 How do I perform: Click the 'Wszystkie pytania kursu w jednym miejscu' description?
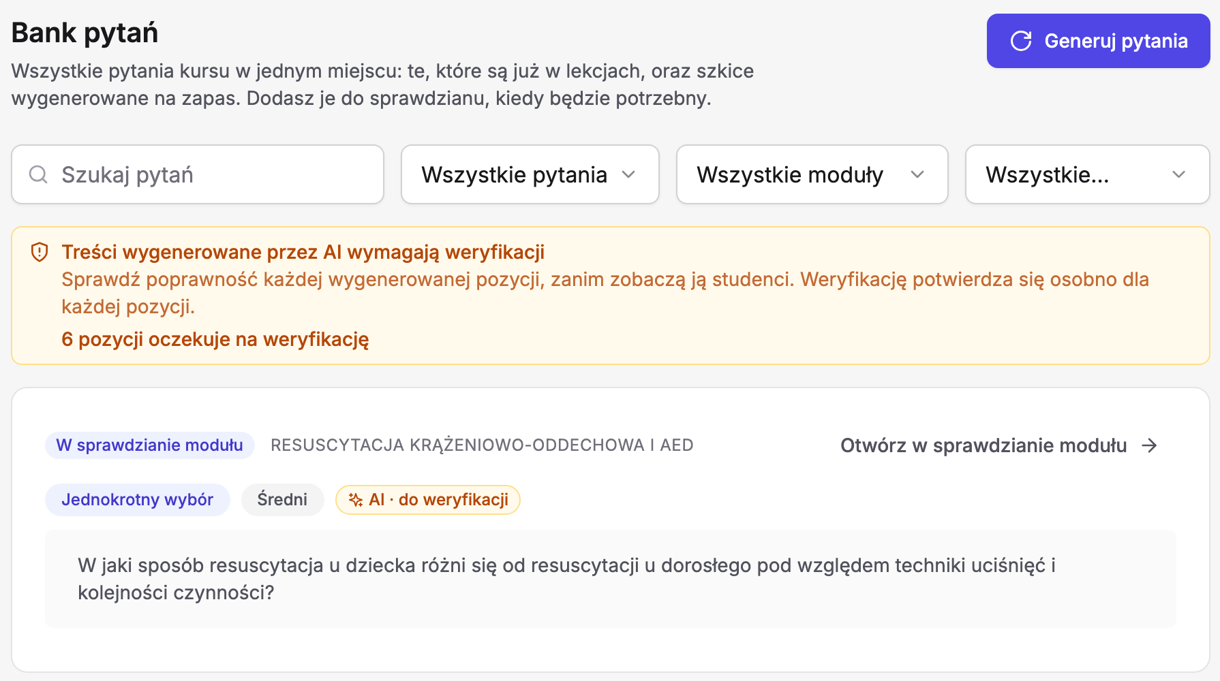382,84
